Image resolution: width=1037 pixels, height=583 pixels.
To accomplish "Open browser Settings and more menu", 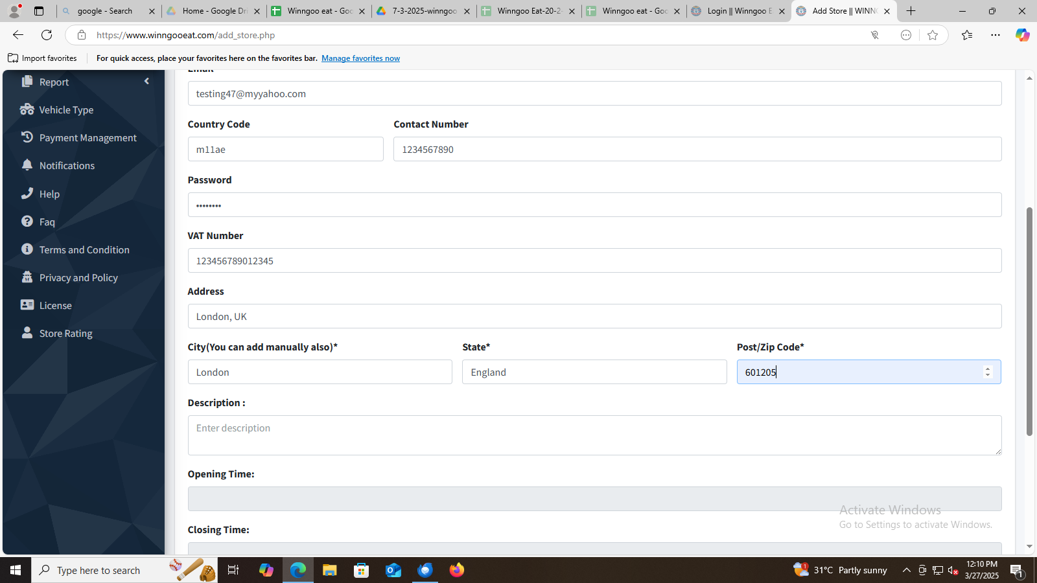I will [996, 35].
